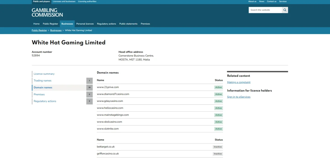Open Regulatory actions in main navigation
This screenshot has height=158, width=330.
click(x=107, y=24)
